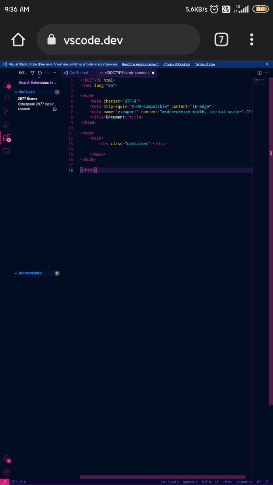Close the unsaved Untitled-1 tab dot
This screenshot has width=273, height=485.
click(153, 73)
